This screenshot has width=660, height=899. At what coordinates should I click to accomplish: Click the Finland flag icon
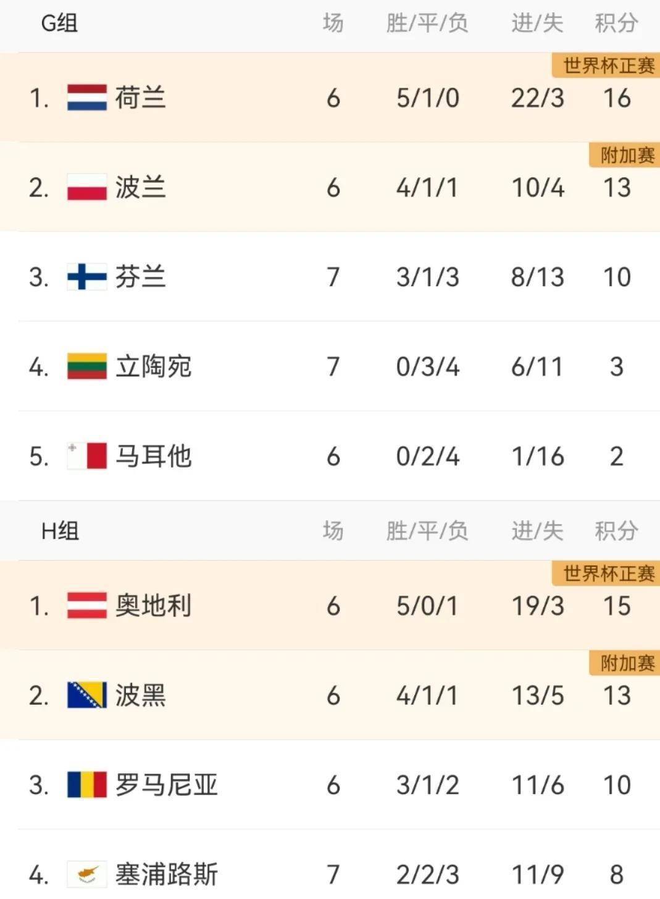[x=86, y=277]
